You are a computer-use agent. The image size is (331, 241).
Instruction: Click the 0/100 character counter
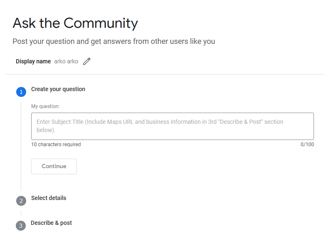tap(307, 145)
